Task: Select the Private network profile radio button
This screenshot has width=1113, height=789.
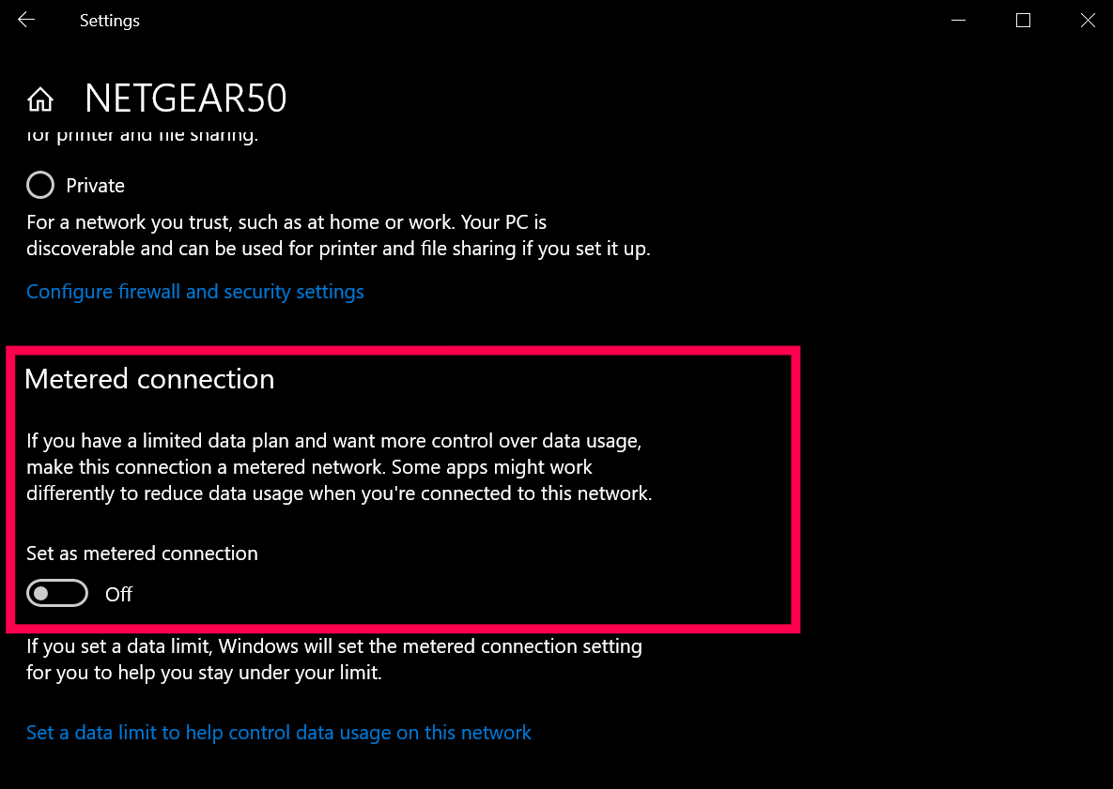Action: pos(40,186)
